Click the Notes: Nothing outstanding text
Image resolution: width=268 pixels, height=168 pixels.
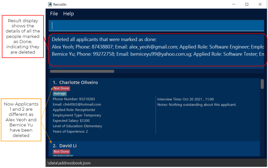197,105
